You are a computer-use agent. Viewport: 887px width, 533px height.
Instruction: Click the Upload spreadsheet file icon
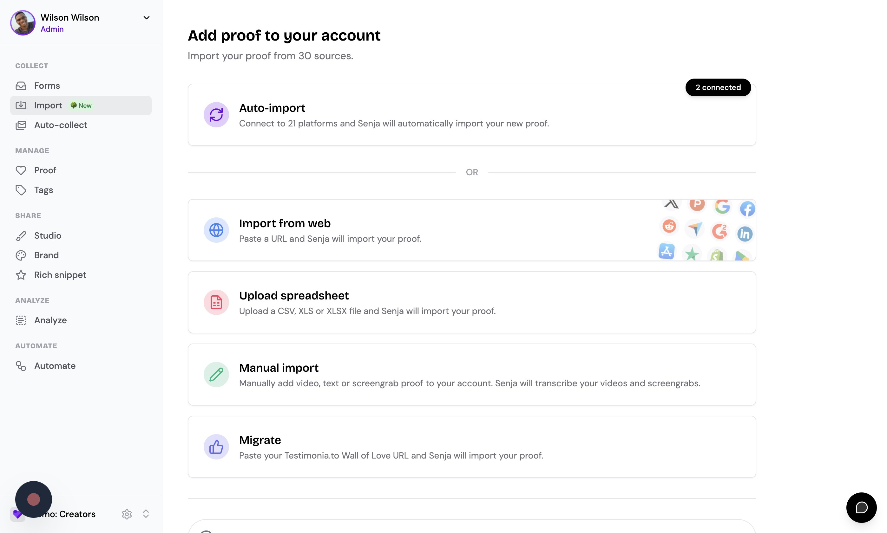point(216,302)
